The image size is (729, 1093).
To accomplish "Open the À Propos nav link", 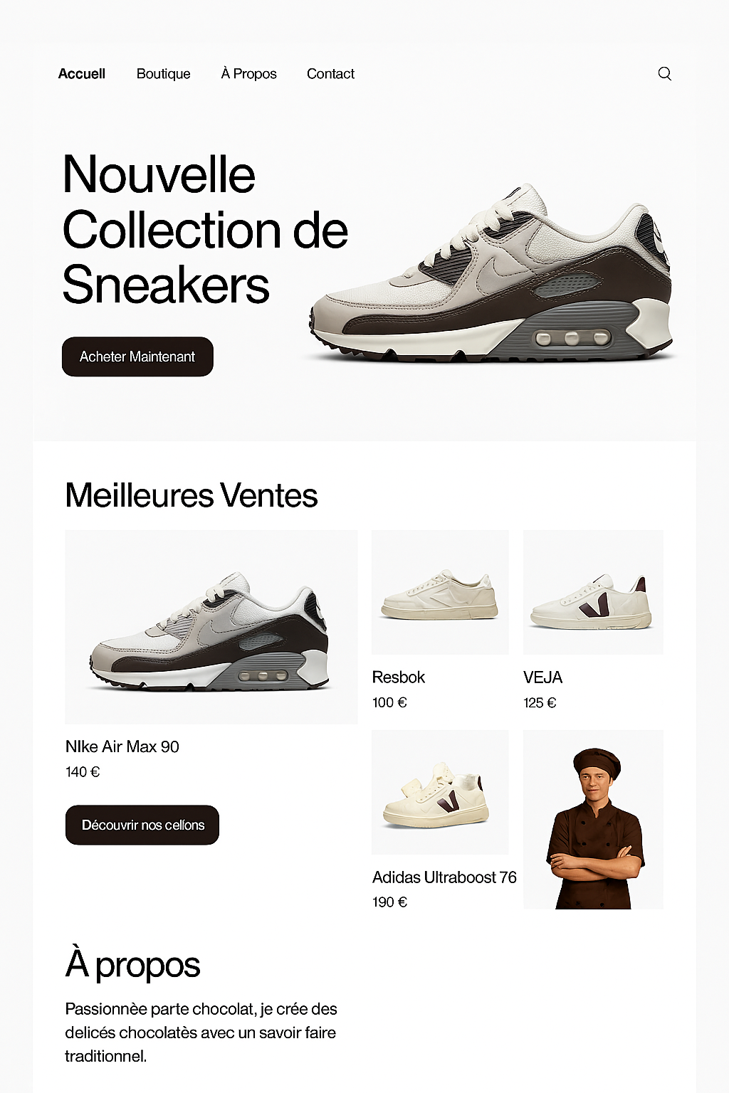I will coord(248,74).
